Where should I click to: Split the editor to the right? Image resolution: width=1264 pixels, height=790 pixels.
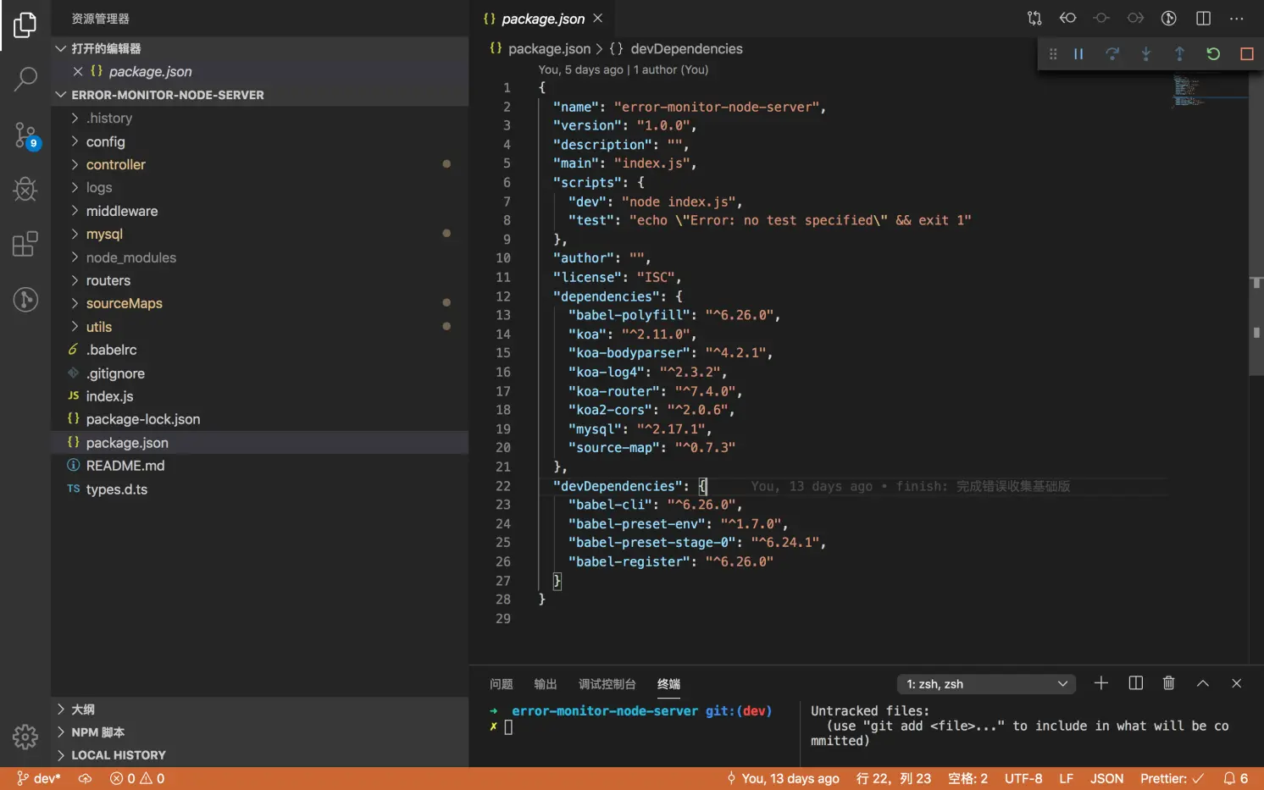pos(1203,18)
